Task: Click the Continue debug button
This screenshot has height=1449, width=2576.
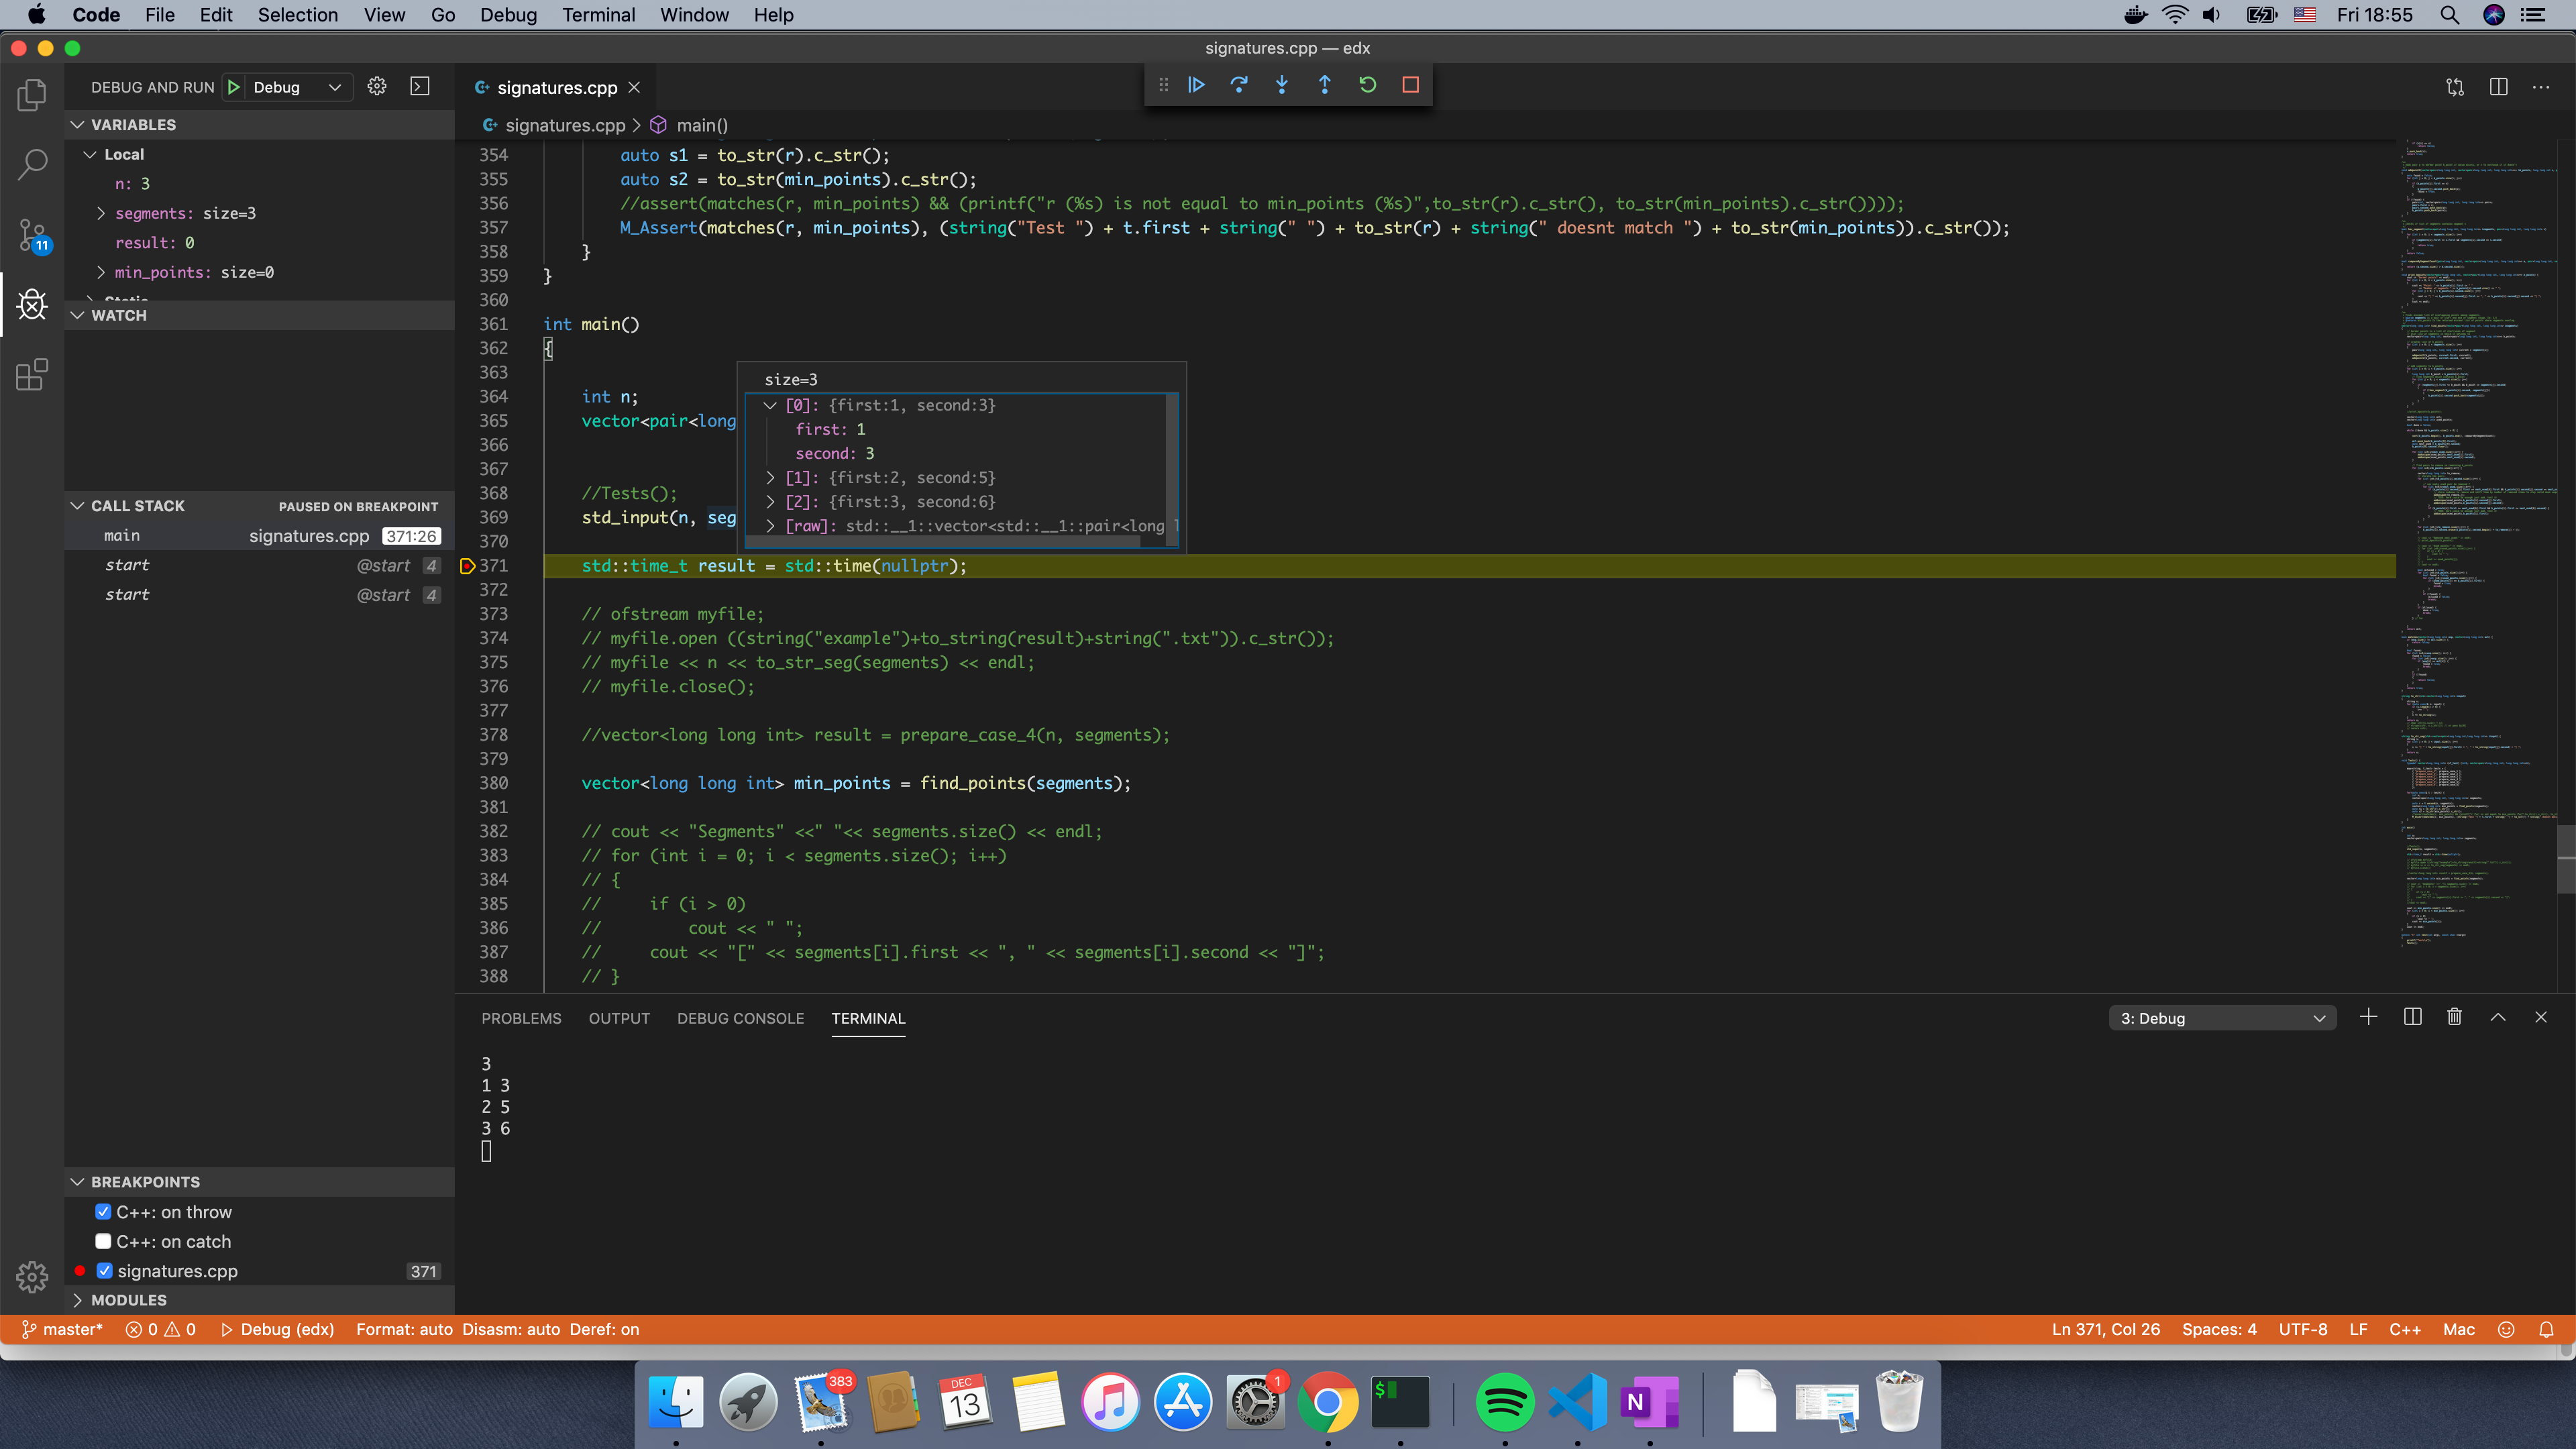Action: tap(1196, 85)
